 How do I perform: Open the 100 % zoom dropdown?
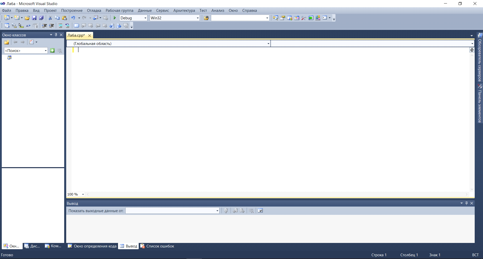(83, 194)
